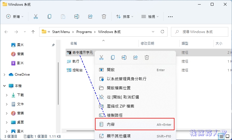Expand the 下載 tree node
This screenshot has height=140, width=232.
tap(7, 95)
